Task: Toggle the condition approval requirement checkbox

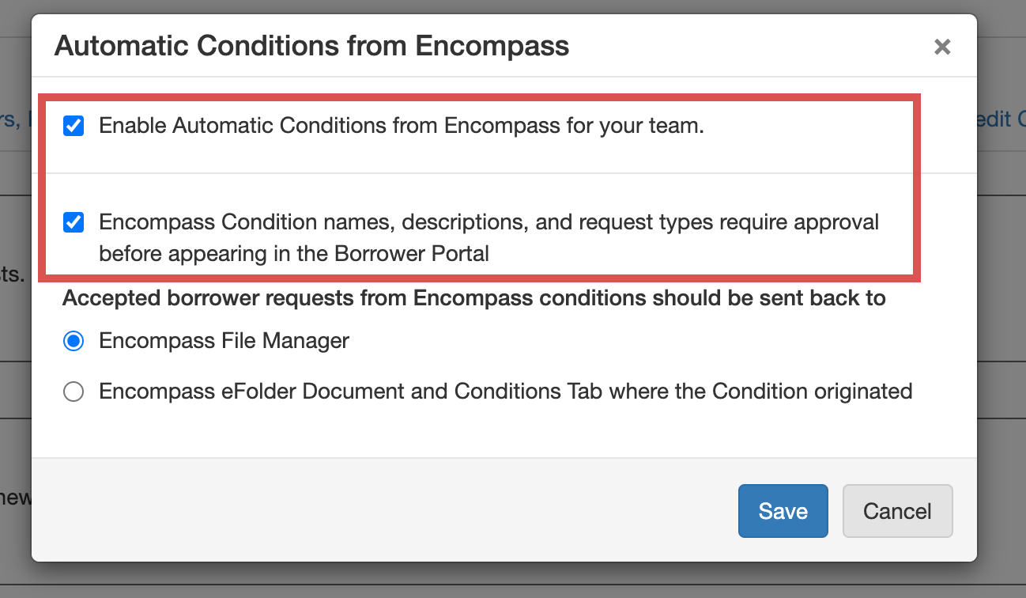Action: click(x=74, y=222)
